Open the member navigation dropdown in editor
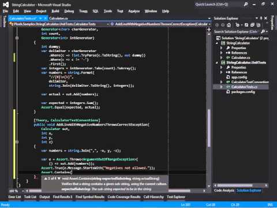The width and height of the screenshot is (277, 208). (209, 24)
